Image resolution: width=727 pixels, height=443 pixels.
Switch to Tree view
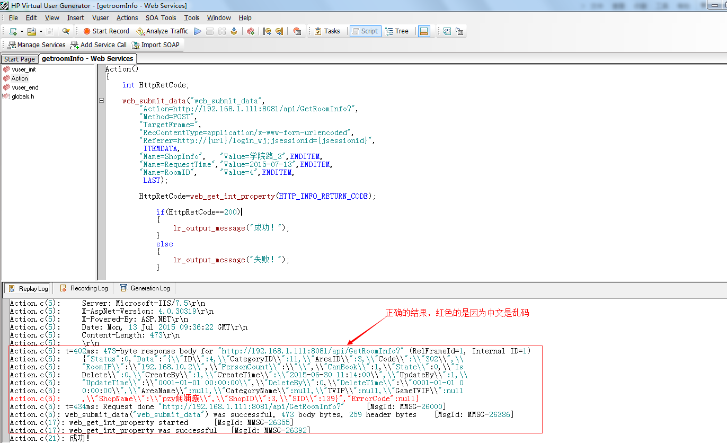pos(397,31)
